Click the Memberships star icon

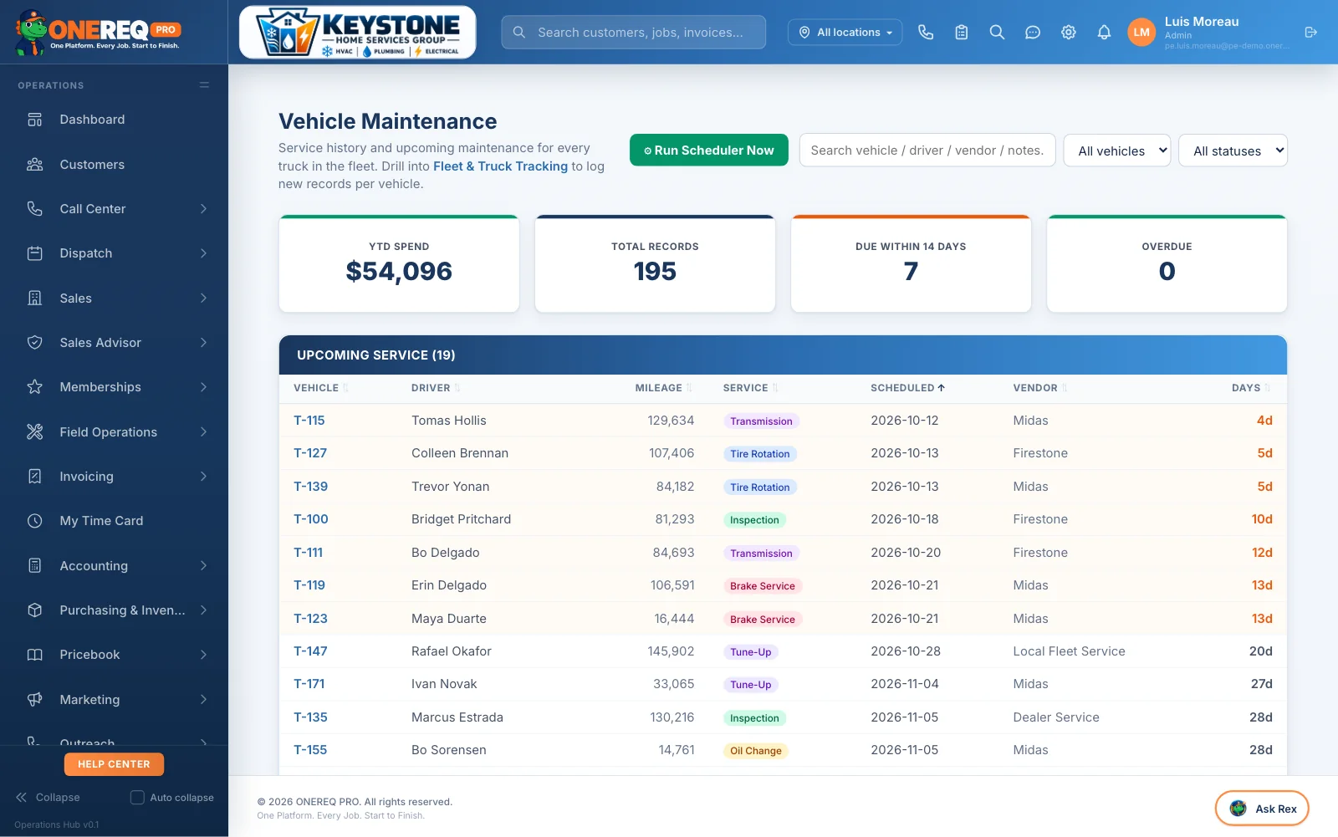[x=35, y=387]
